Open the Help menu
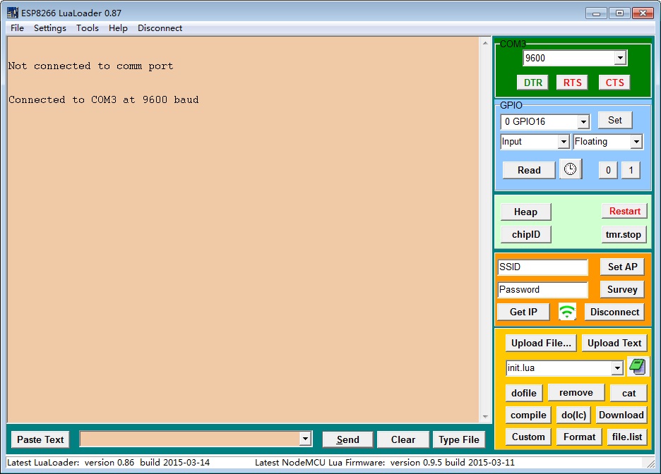The height and width of the screenshot is (474, 661). (x=118, y=28)
